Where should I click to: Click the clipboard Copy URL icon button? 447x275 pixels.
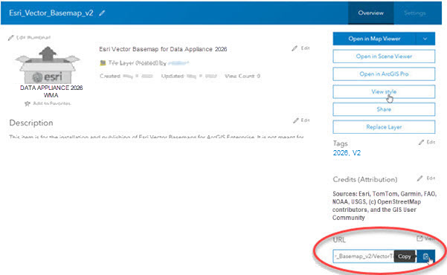426,256
